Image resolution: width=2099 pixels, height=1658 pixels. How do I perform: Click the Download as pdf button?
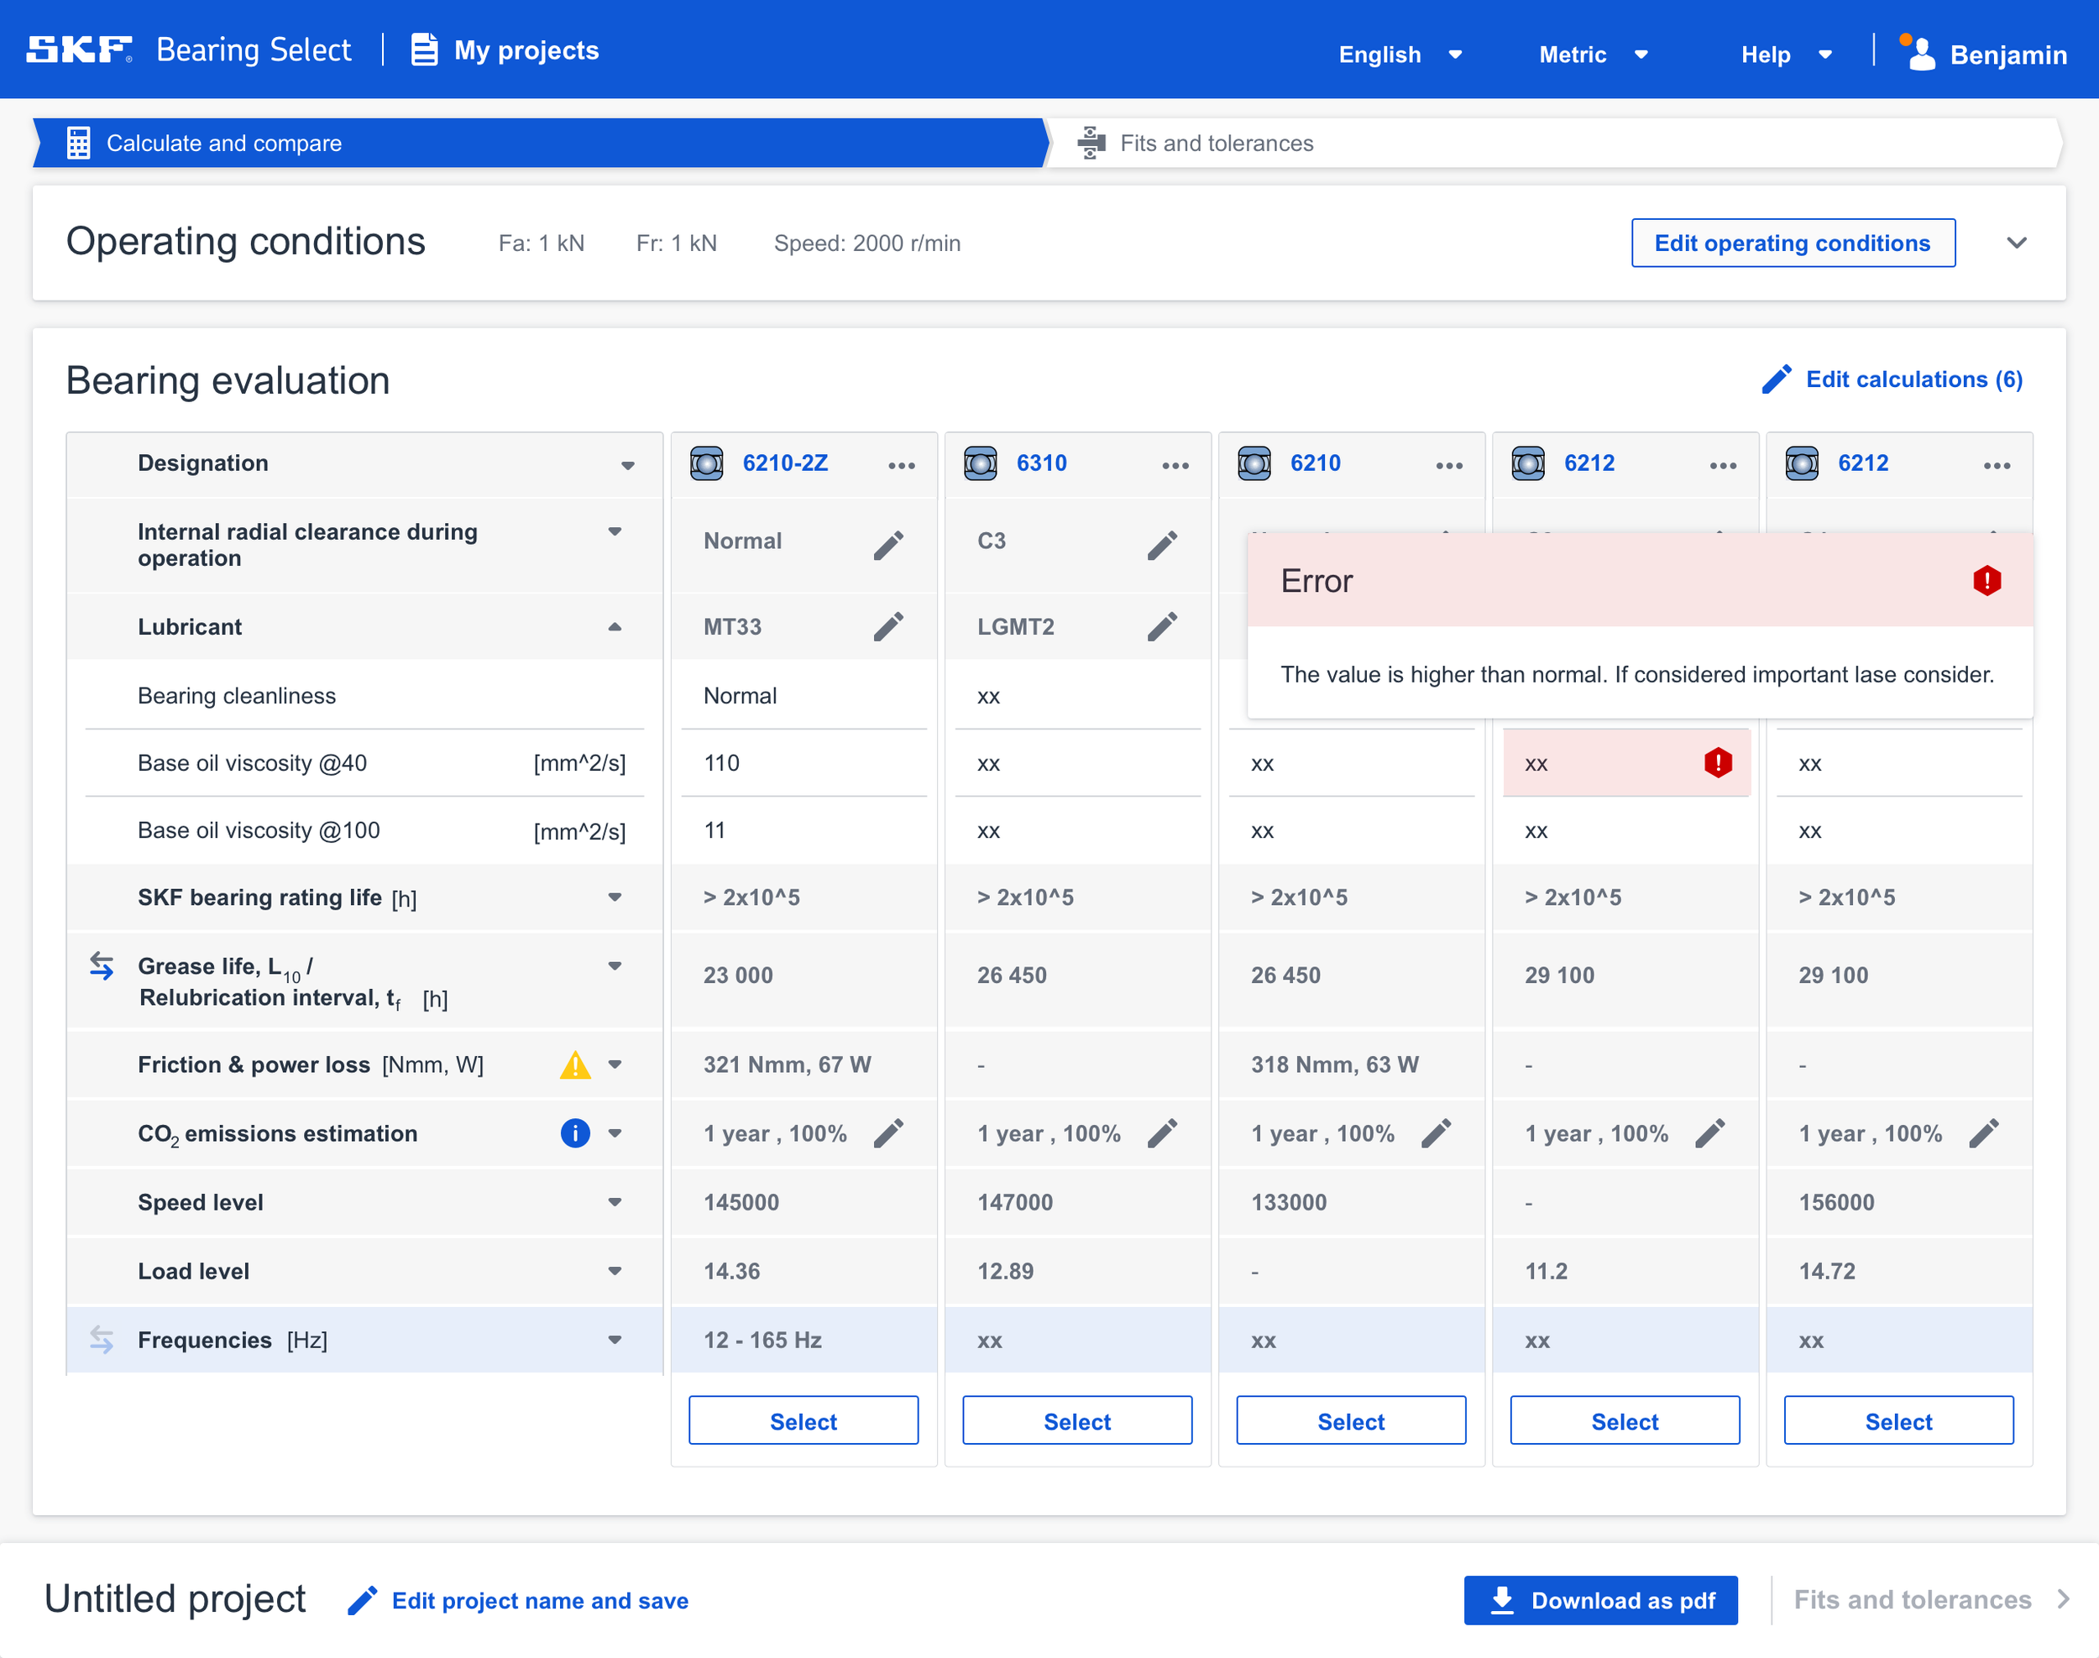[x=1600, y=1600]
